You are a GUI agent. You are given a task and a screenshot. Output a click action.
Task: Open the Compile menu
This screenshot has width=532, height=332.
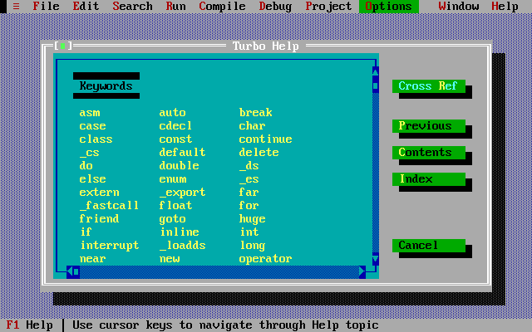pyautogui.click(x=222, y=7)
